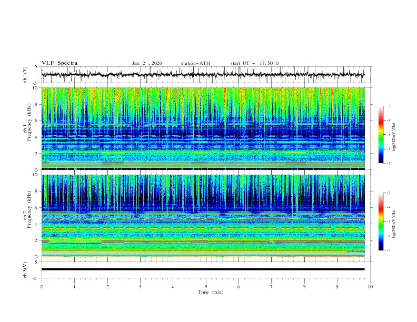Click time axis tick label "7"
The height and width of the screenshot is (322, 417).
point(272,287)
